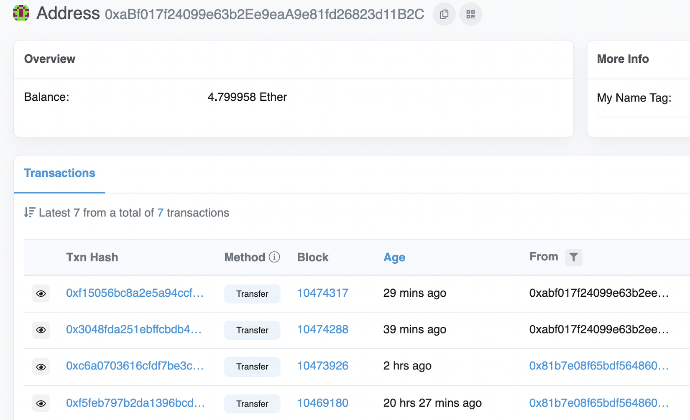The height and width of the screenshot is (420, 690).
Task: Click the address identicon avatar
Action: (x=21, y=13)
